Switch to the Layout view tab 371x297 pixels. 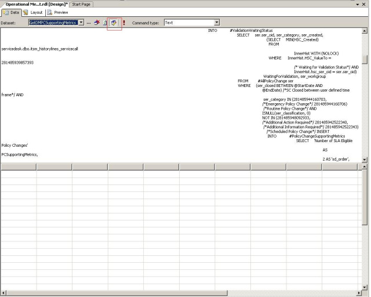coord(33,13)
